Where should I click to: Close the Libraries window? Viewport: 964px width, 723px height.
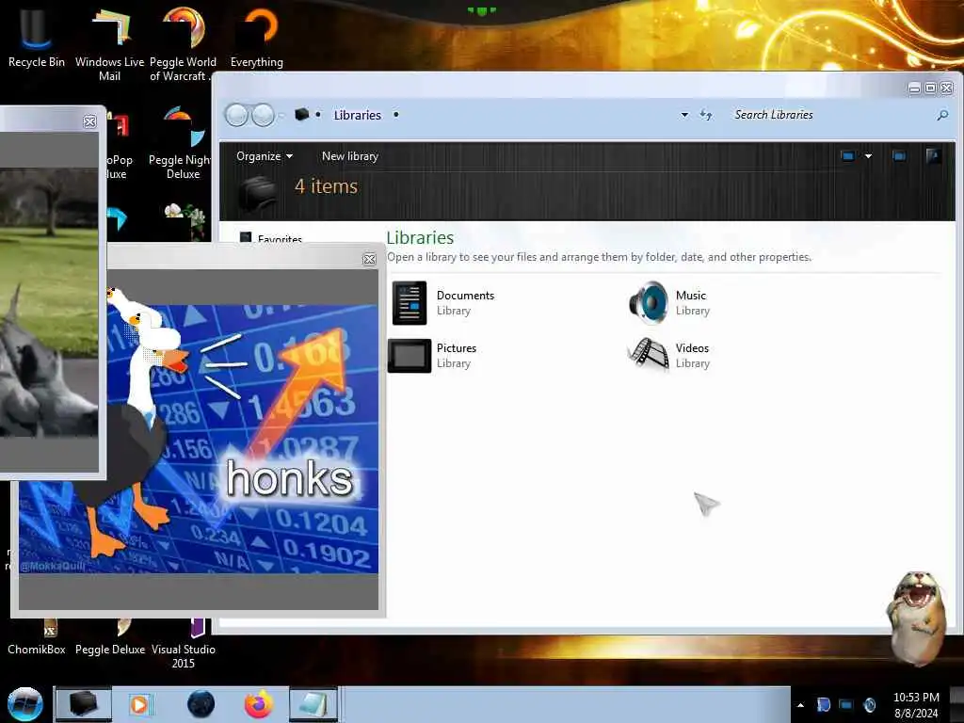[947, 88]
